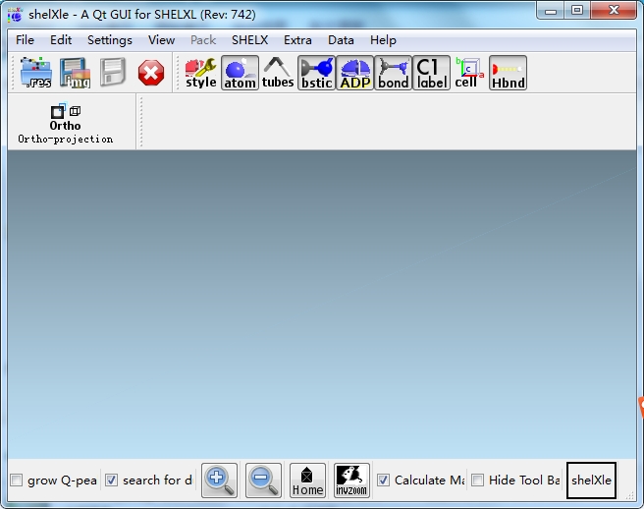Open the View menu

(x=161, y=40)
